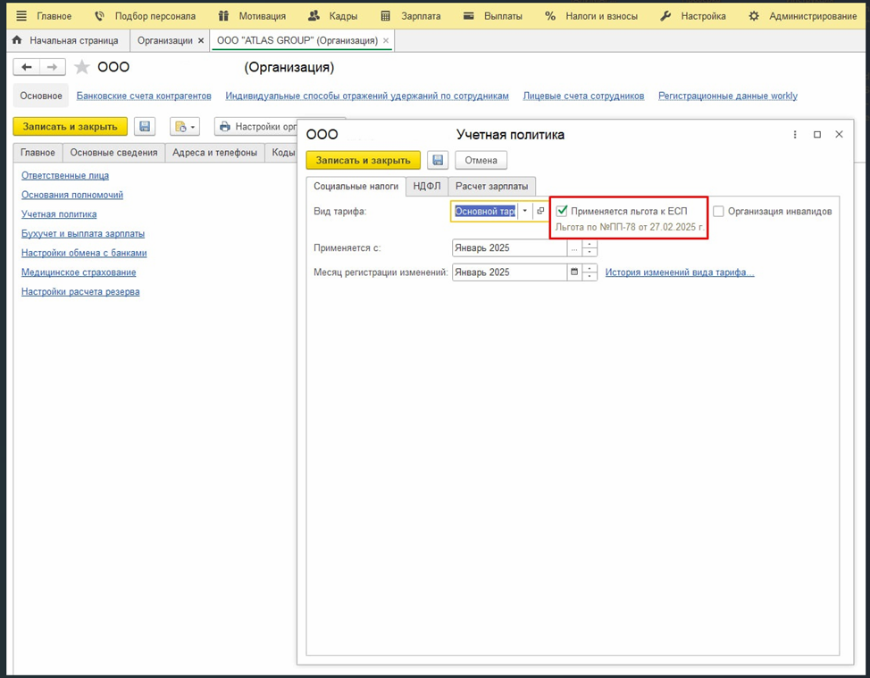
Task: Click Настройки орг print button
Action: click(x=256, y=127)
